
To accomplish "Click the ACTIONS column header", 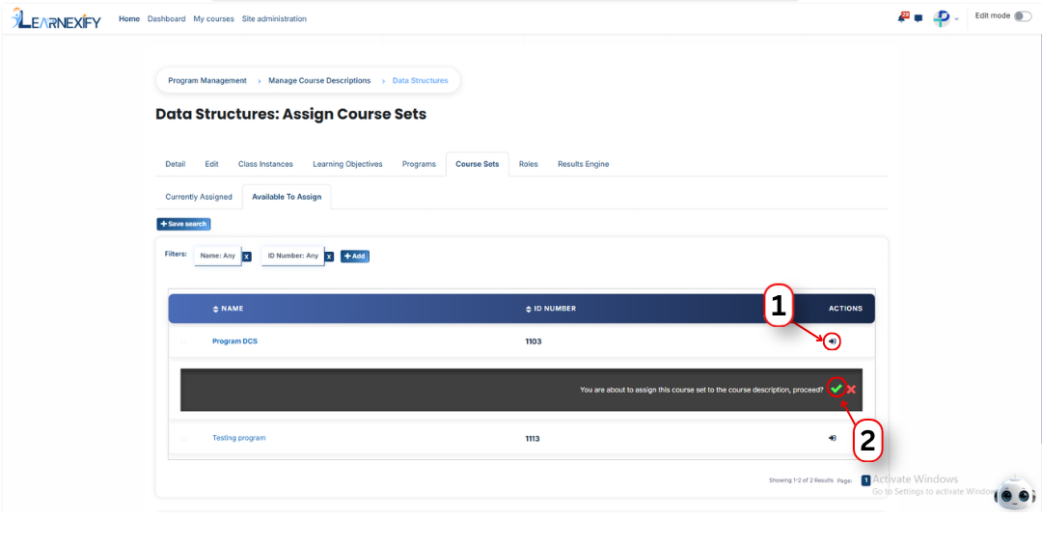I will click(845, 309).
